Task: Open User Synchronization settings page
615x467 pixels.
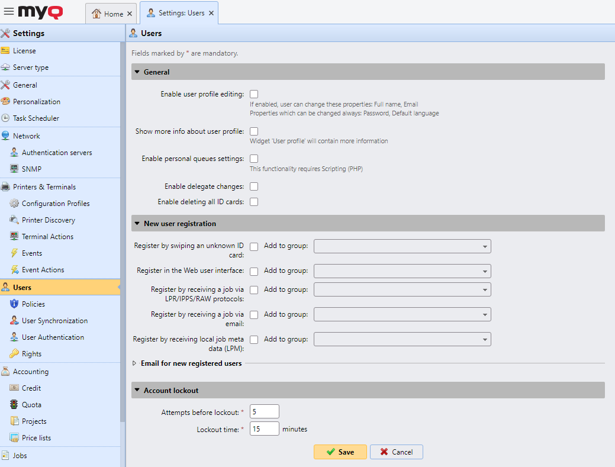Action: [x=54, y=321]
